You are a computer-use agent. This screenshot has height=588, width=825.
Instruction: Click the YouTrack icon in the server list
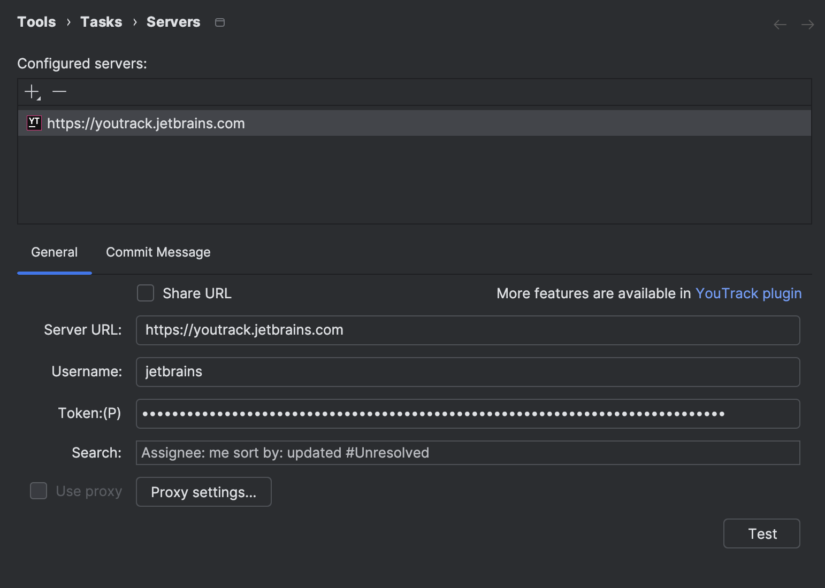pyautogui.click(x=34, y=123)
